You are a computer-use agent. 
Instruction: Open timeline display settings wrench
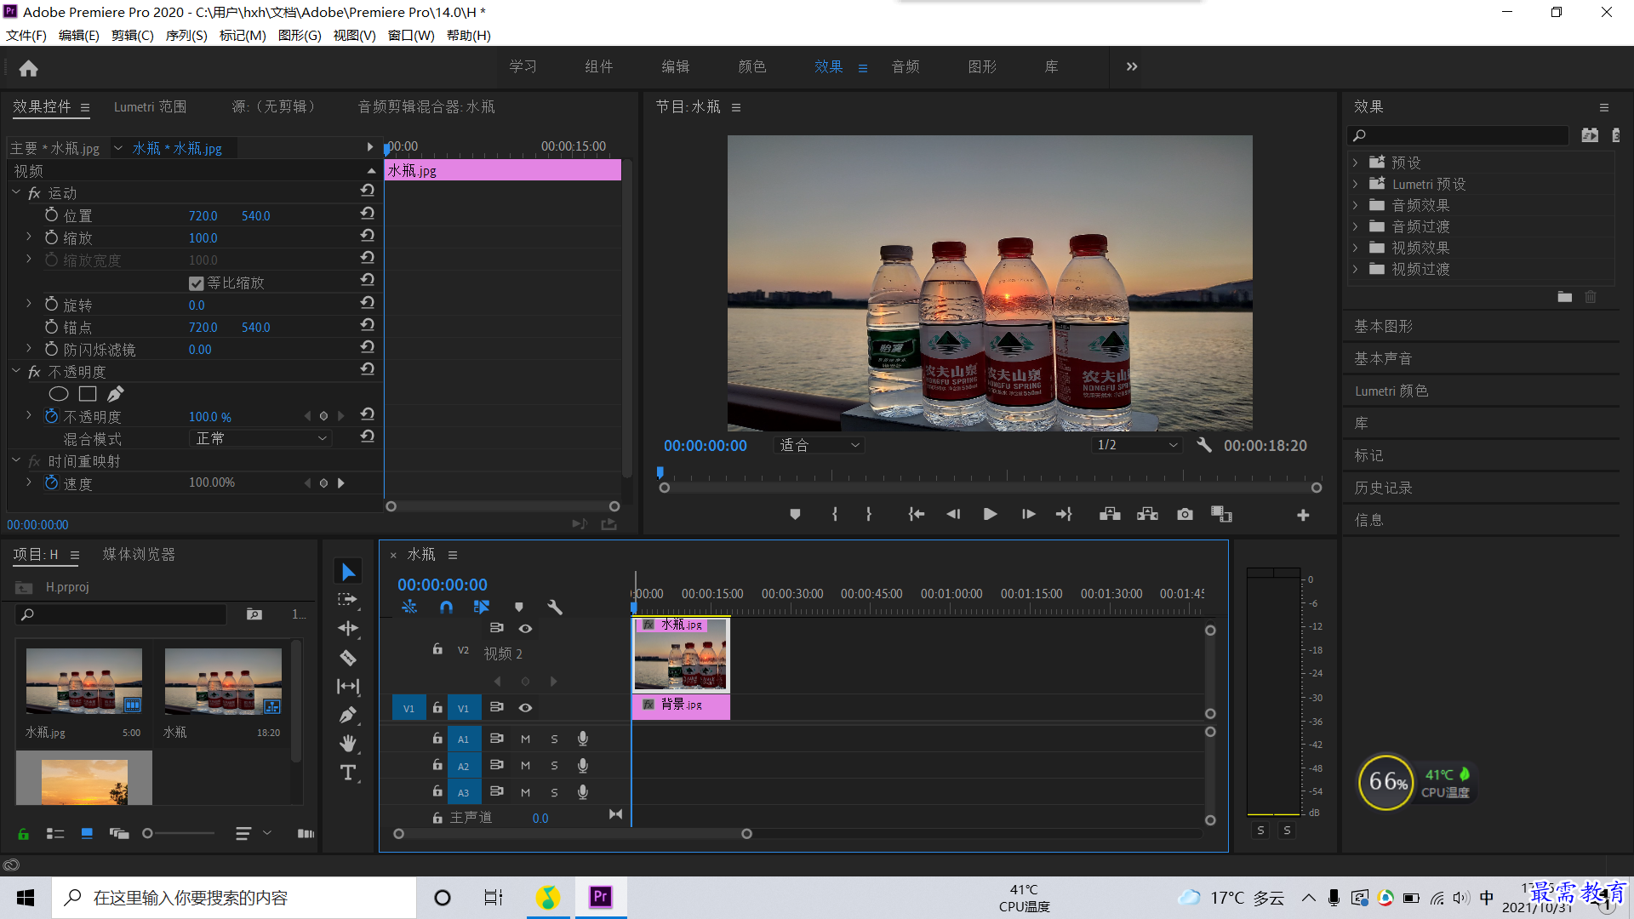pyautogui.click(x=555, y=607)
